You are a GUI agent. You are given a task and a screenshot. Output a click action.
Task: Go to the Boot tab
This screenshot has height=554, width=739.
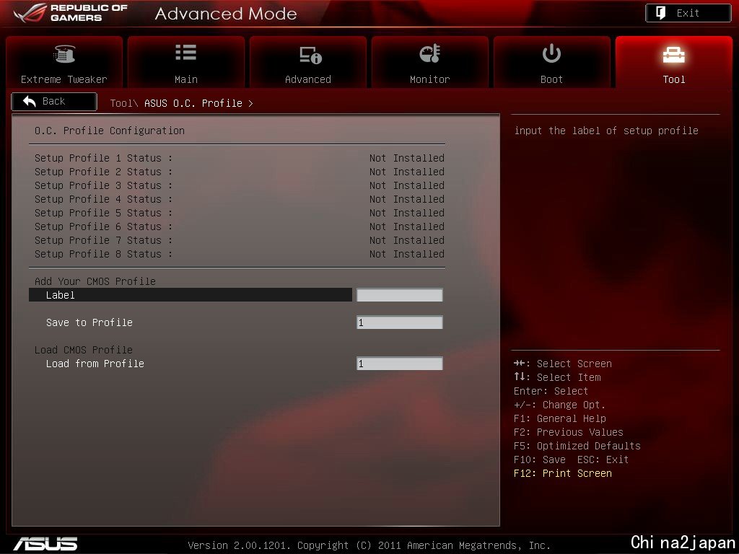551,62
